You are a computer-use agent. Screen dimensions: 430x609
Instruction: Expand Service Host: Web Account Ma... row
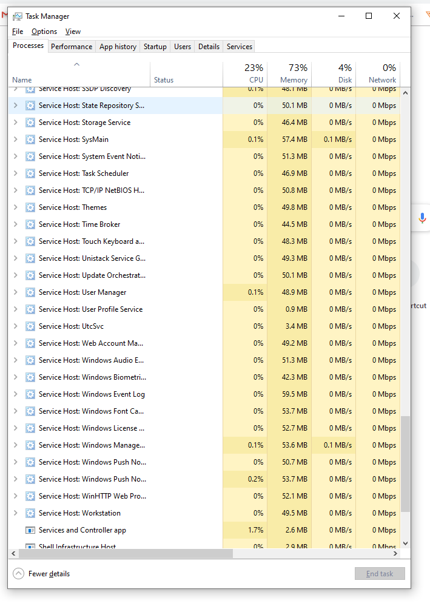coord(16,343)
